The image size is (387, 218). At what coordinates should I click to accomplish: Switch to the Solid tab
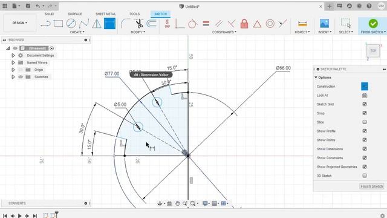point(49,14)
